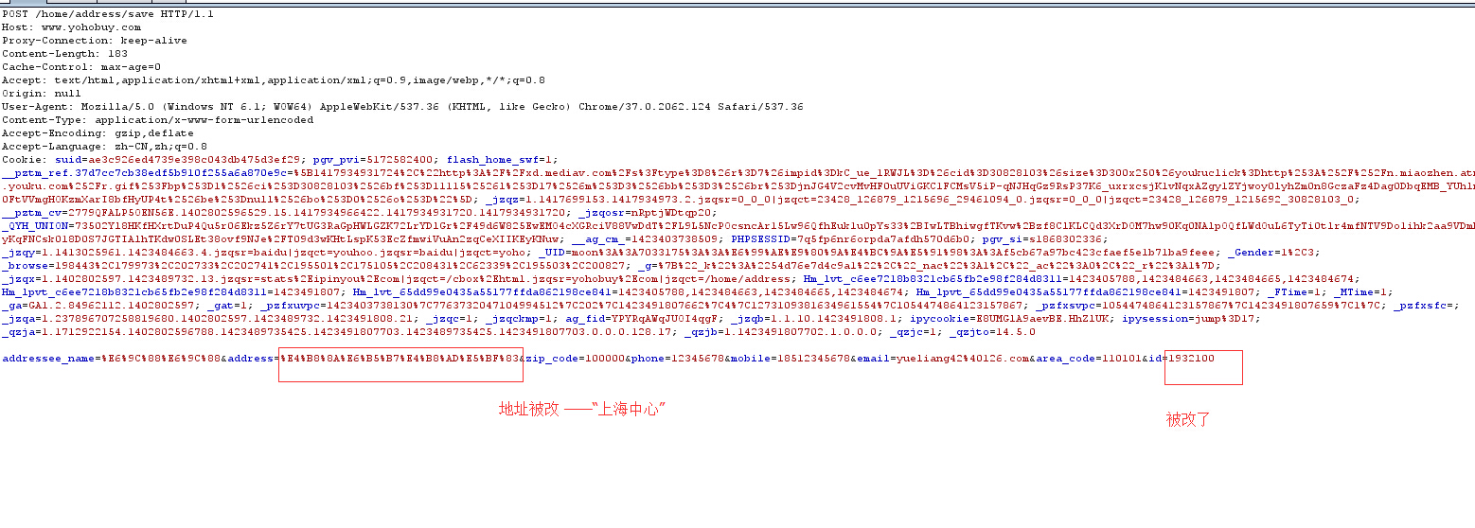
Task: Click the cookie 'ag_fid=YPYRqAWqJU0I4qgF'
Action: pyautogui.click(x=643, y=319)
